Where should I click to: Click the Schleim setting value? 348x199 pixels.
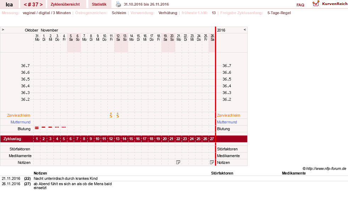point(119,13)
